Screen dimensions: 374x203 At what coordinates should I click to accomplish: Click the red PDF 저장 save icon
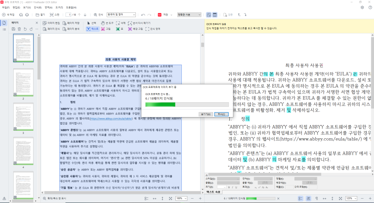[x=159, y=15]
